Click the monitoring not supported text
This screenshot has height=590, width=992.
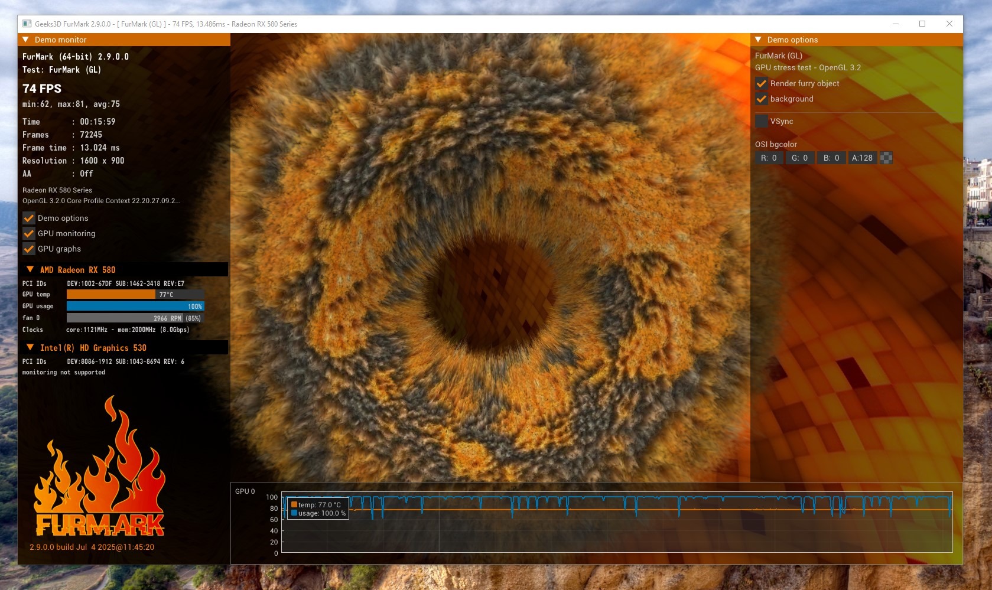pos(64,372)
